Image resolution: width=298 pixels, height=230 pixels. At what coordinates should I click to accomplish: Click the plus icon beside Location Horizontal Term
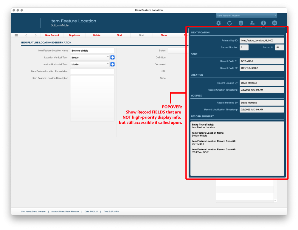(112, 64)
